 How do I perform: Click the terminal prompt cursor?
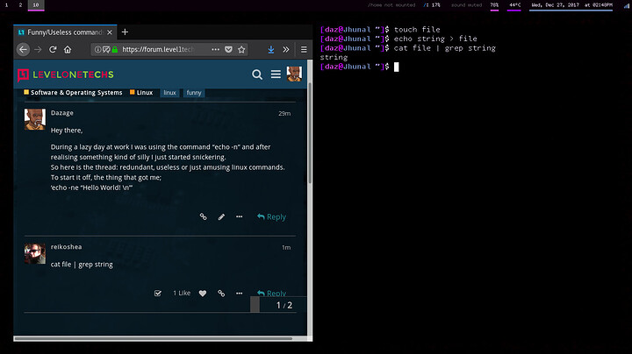(x=396, y=67)
